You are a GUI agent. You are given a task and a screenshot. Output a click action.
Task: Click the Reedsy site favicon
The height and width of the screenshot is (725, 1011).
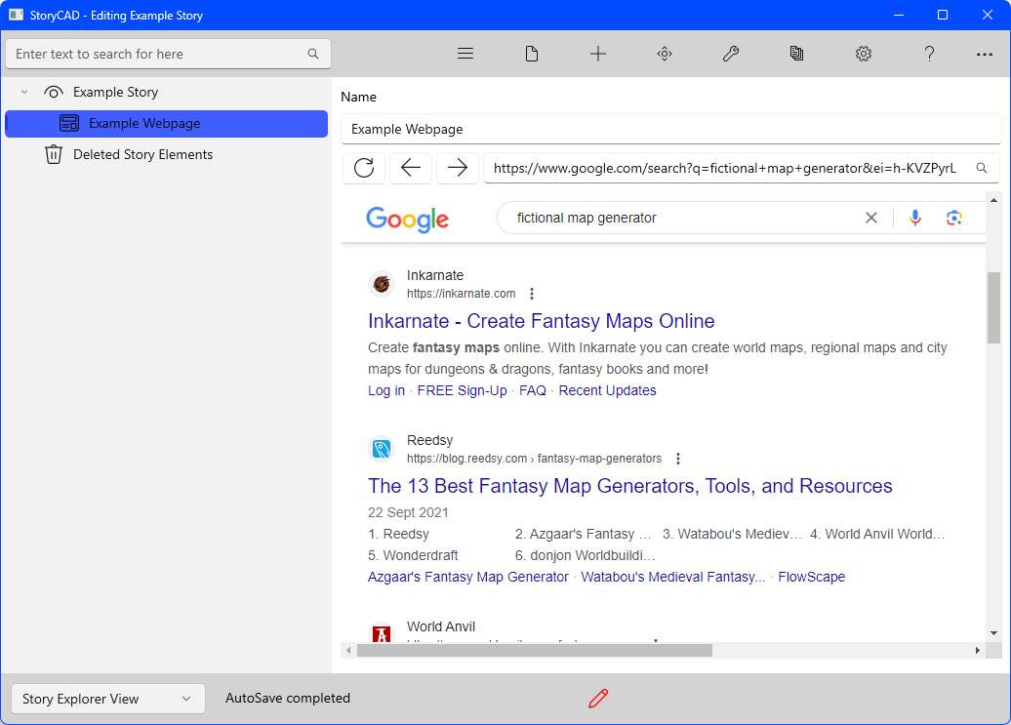click(x=382, y=449)
